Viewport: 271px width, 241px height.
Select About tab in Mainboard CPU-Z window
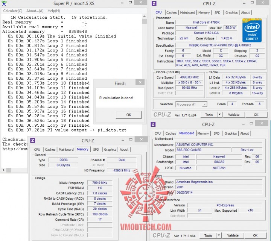tap(244, 133)
